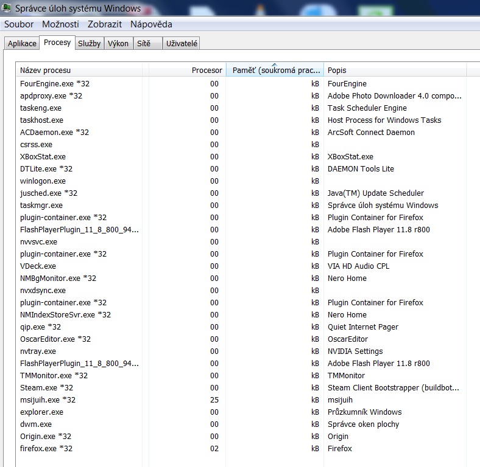This screenshot has height=467, width=480.
Task: Click the NVIDIA Settings description
Action: (355, 351)
